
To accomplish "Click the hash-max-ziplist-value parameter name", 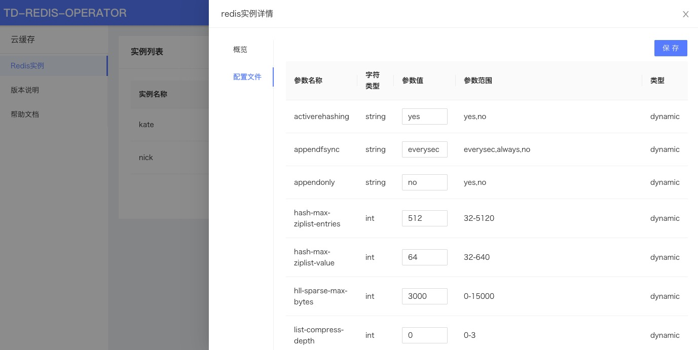I will click(314, 257).
